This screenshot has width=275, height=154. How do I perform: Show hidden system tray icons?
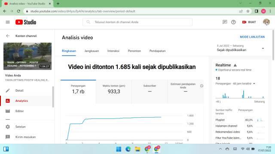[x=220, y=149]
